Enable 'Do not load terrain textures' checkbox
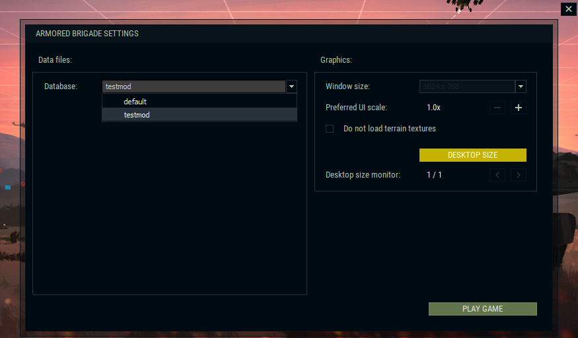This screenshot has width=578, height=338. (330, 129)
